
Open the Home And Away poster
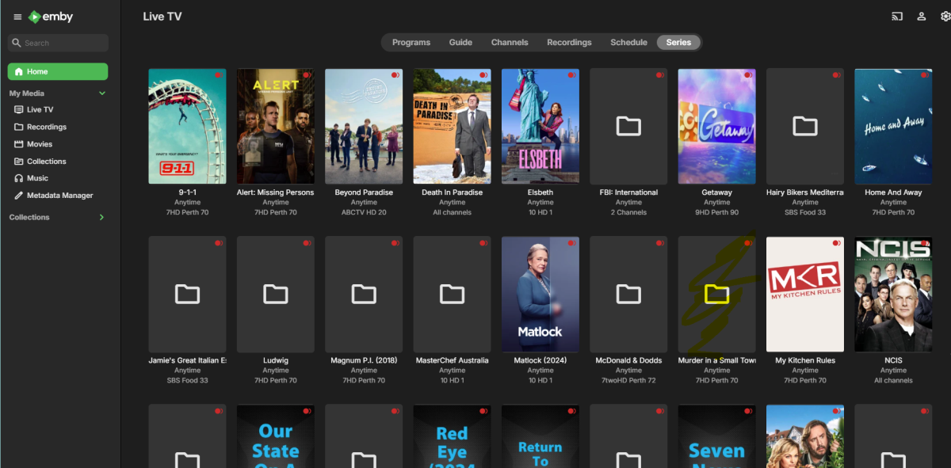coord(893,127)
